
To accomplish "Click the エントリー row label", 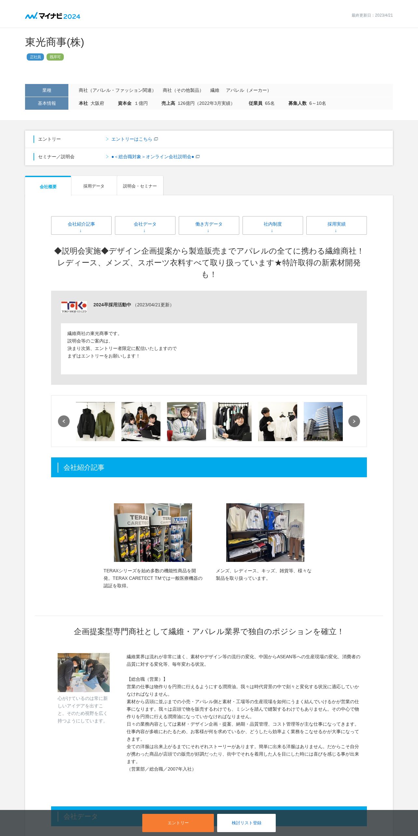I will 49,139.
